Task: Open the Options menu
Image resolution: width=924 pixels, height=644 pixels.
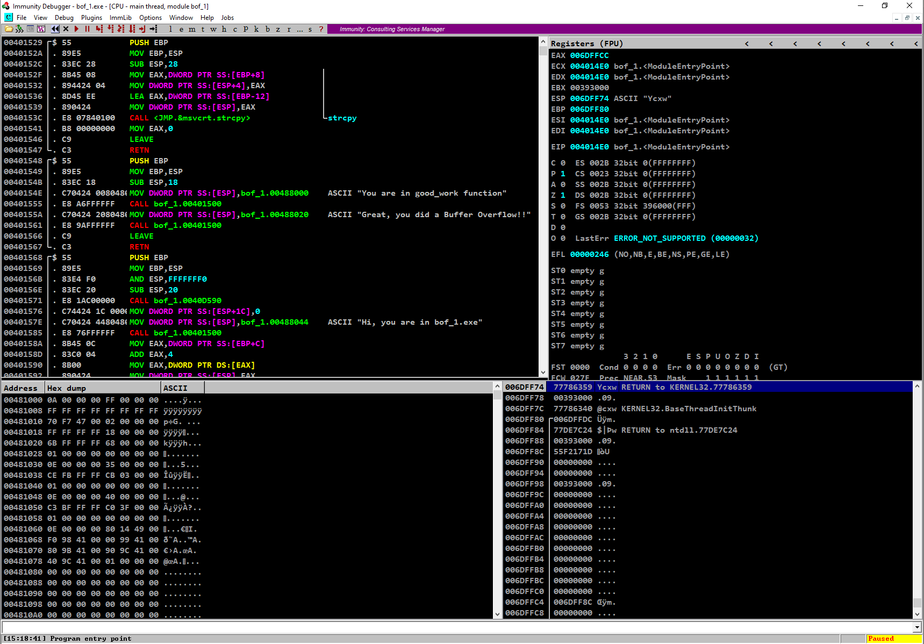Action: [x=150, y=17]
